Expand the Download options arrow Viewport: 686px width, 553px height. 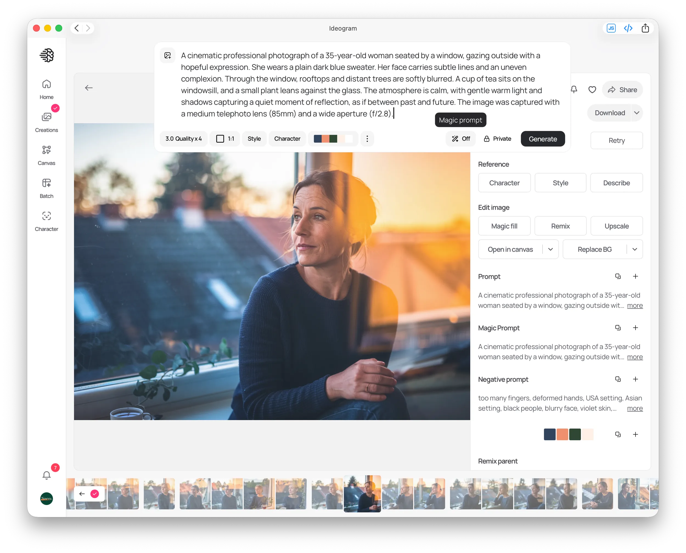point(637,113)
